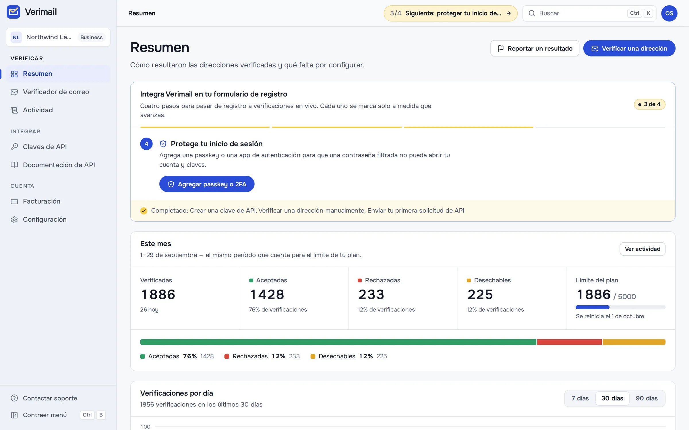689x430 pixels.
Task: Click the Contactar soporte help icon
Action: 14,398
